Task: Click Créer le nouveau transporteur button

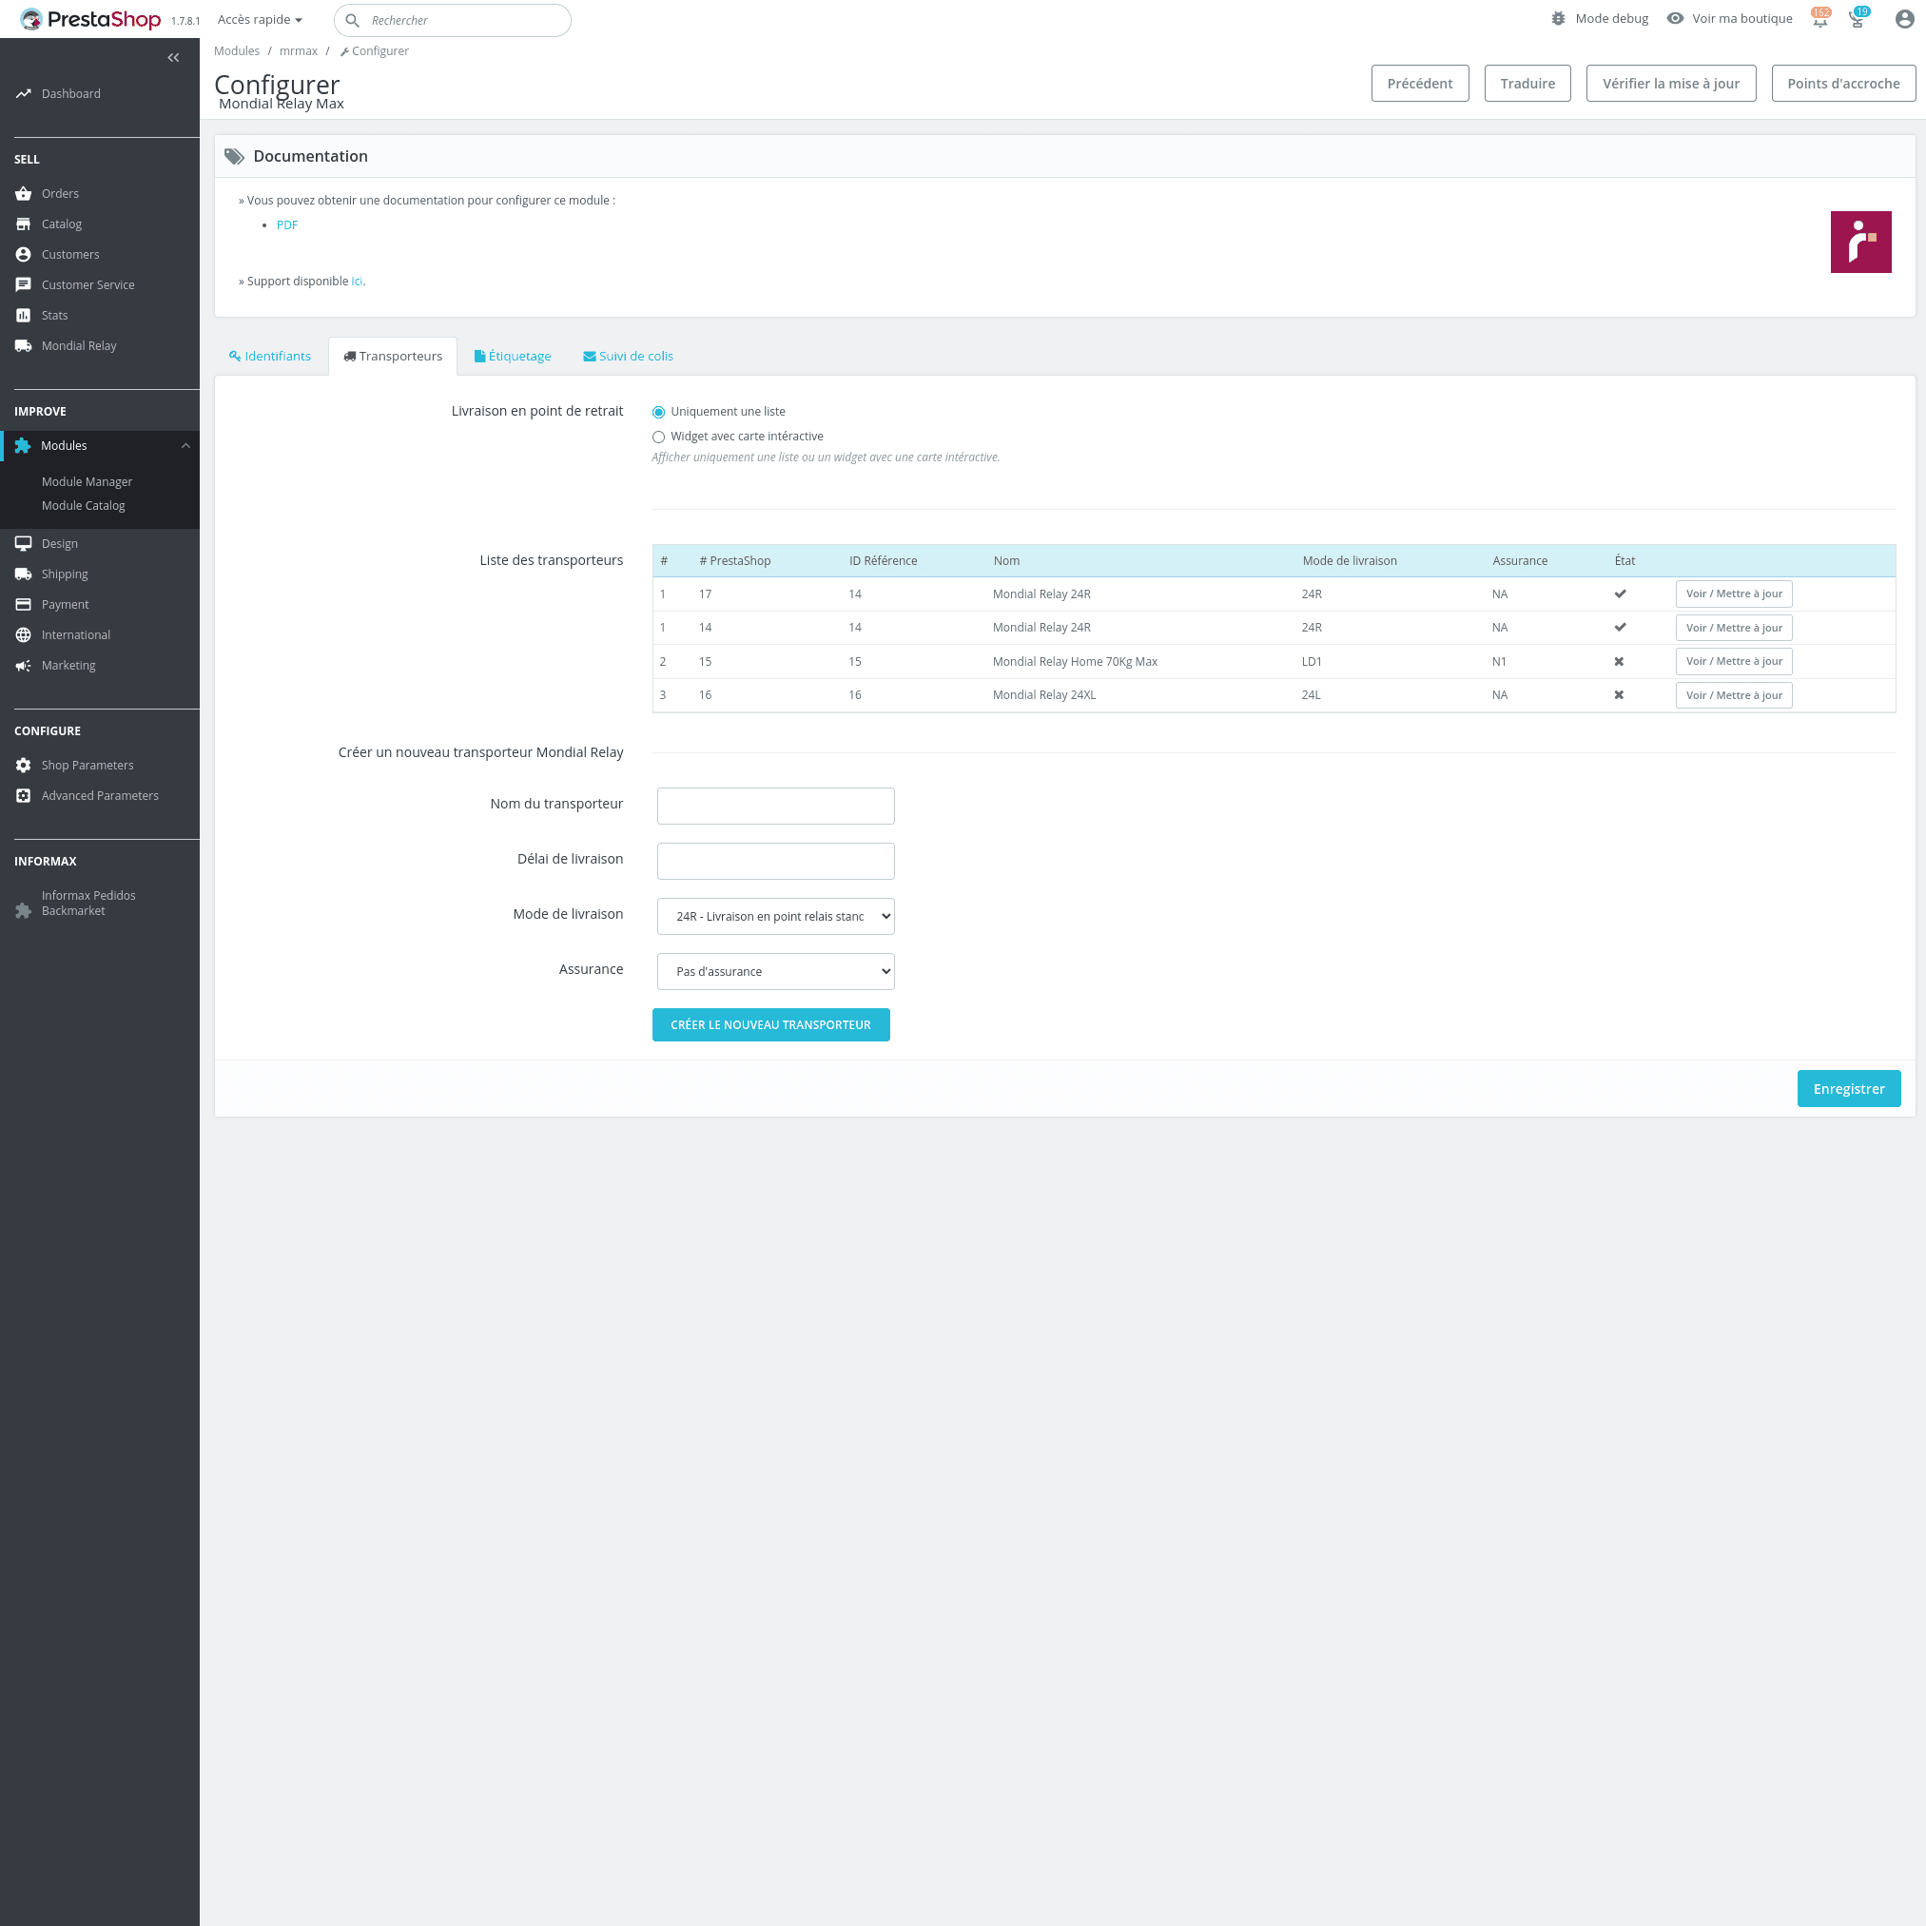Action: click(x=770, y=1024)
